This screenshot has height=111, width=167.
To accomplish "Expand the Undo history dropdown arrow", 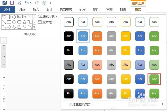I will pos(31,3).
